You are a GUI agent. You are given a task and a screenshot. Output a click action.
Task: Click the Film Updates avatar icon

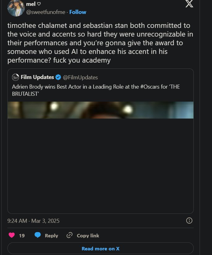coord(15,77)
